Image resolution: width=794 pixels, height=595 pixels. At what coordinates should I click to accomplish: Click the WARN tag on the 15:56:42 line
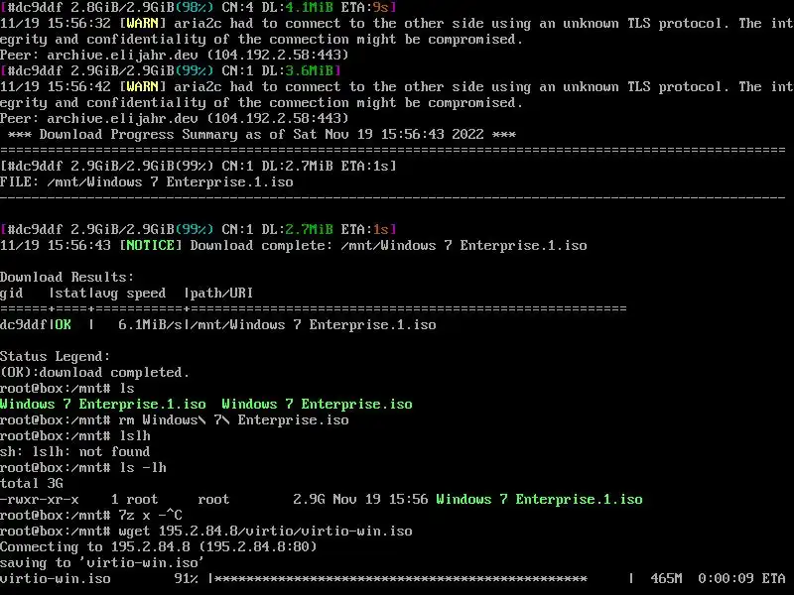(142, 86)
